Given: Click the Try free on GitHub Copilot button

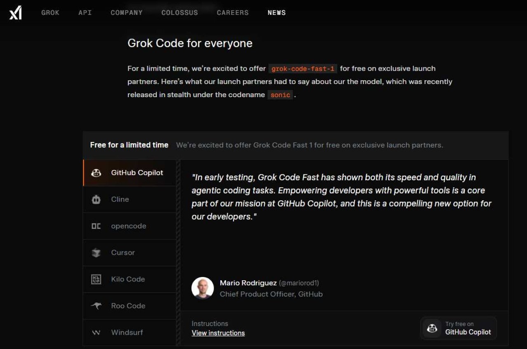Looking at the screenshot, I should pos(459,328).
